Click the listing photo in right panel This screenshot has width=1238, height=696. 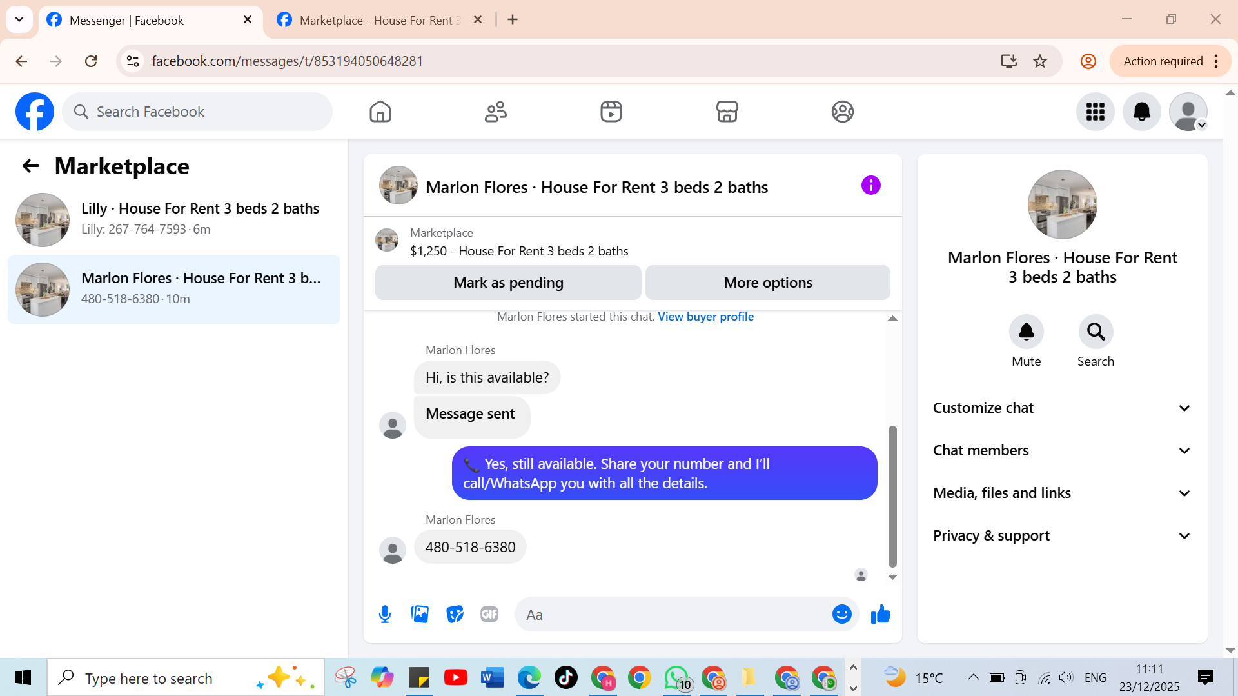point(1063,204)
